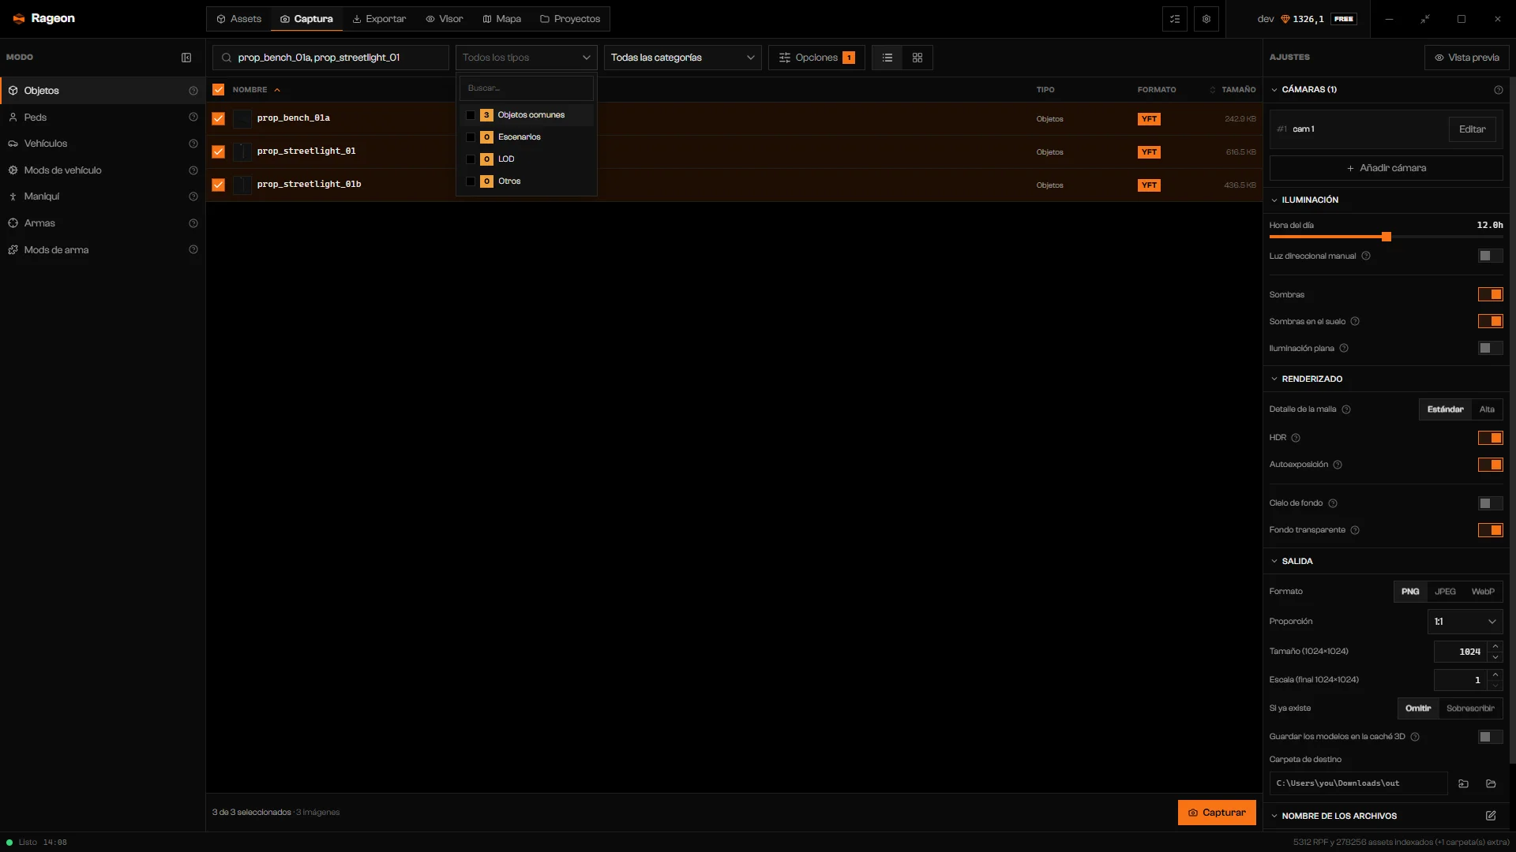Open the settings gear icon in title bar
This screenshot has width=1516, height=852.
(1206, 19)
